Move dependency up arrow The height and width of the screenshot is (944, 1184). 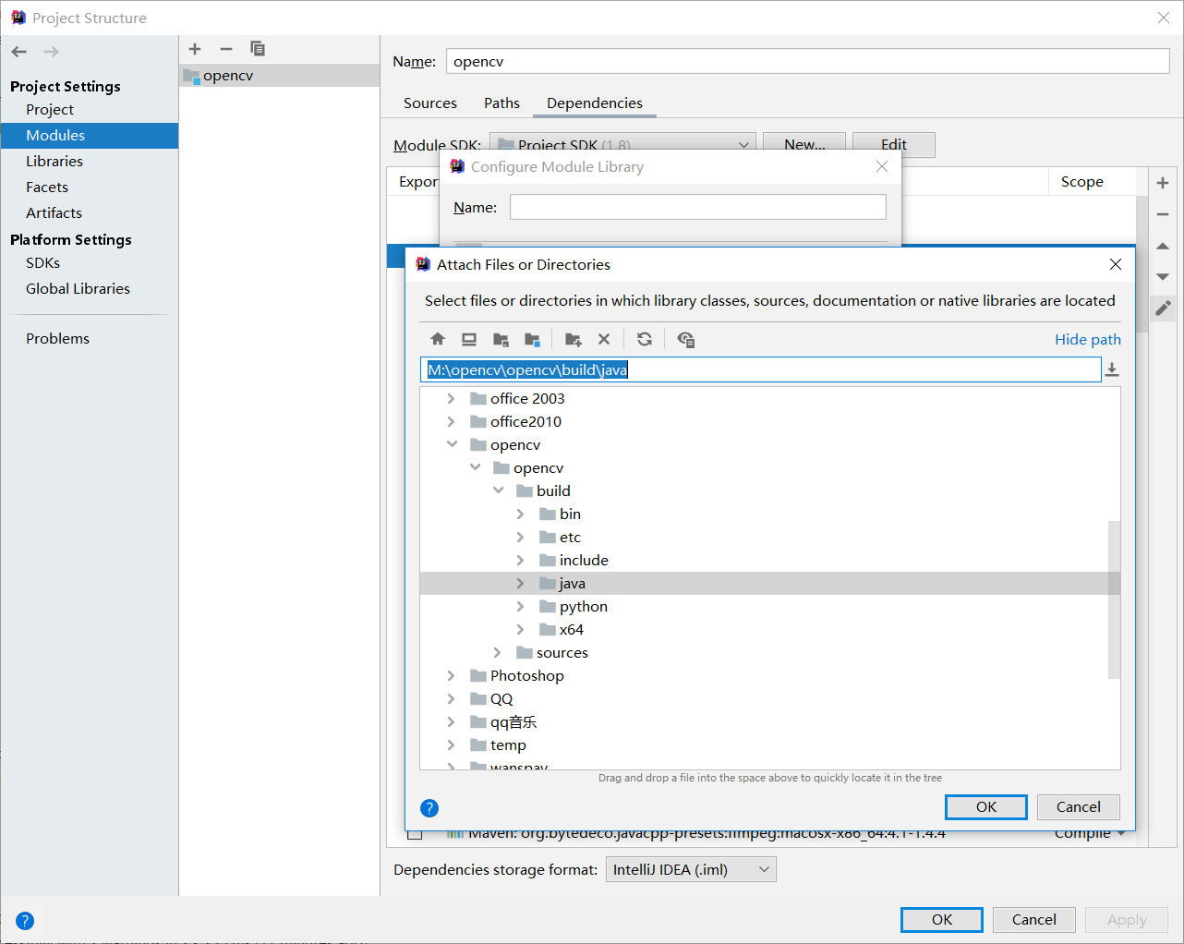click(1163, 246)
